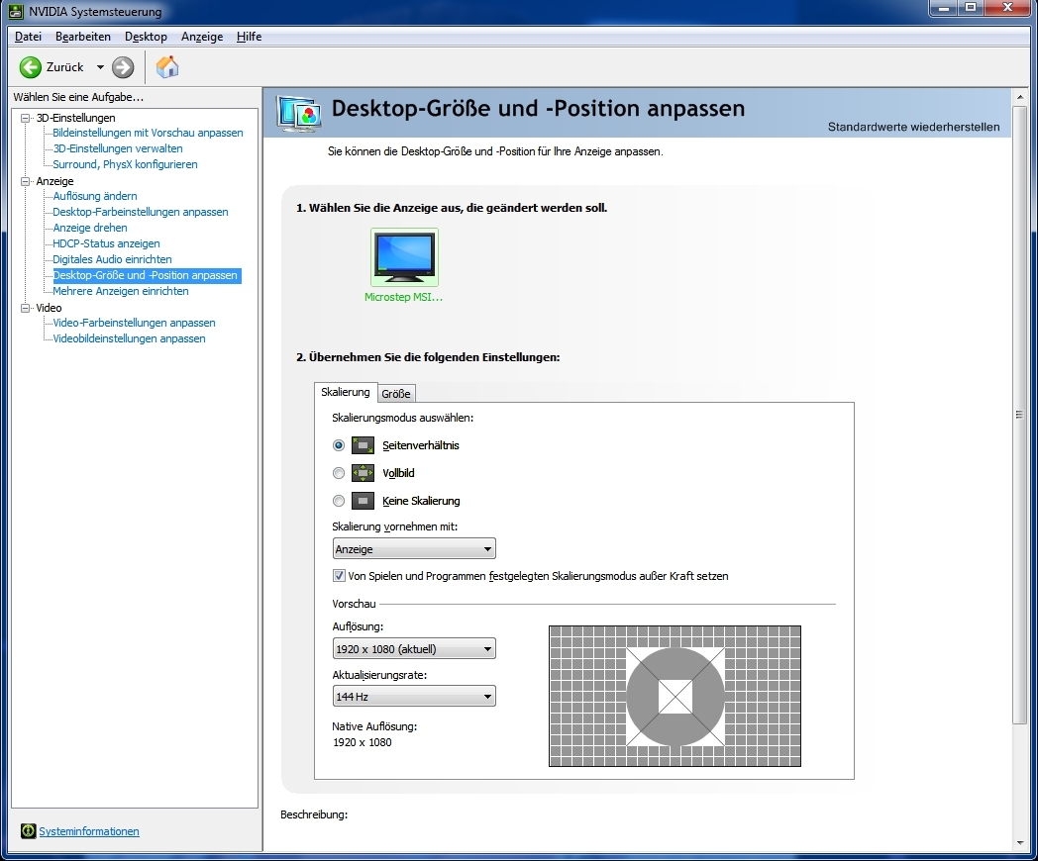Open the Bearbeiten menu
This screenshot has width=1038, height=861.
pyautogui.click(x=83, y=37)
